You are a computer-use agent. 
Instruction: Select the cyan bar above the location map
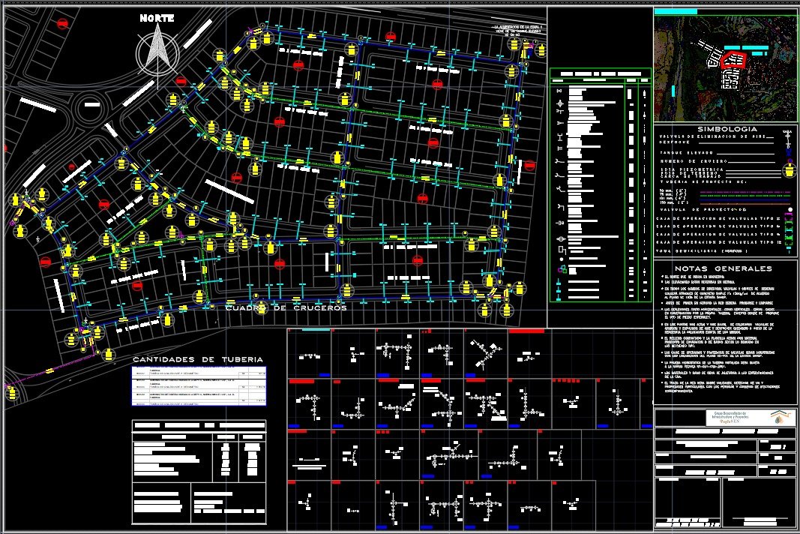pyautogui.click(x=676, y=12)
